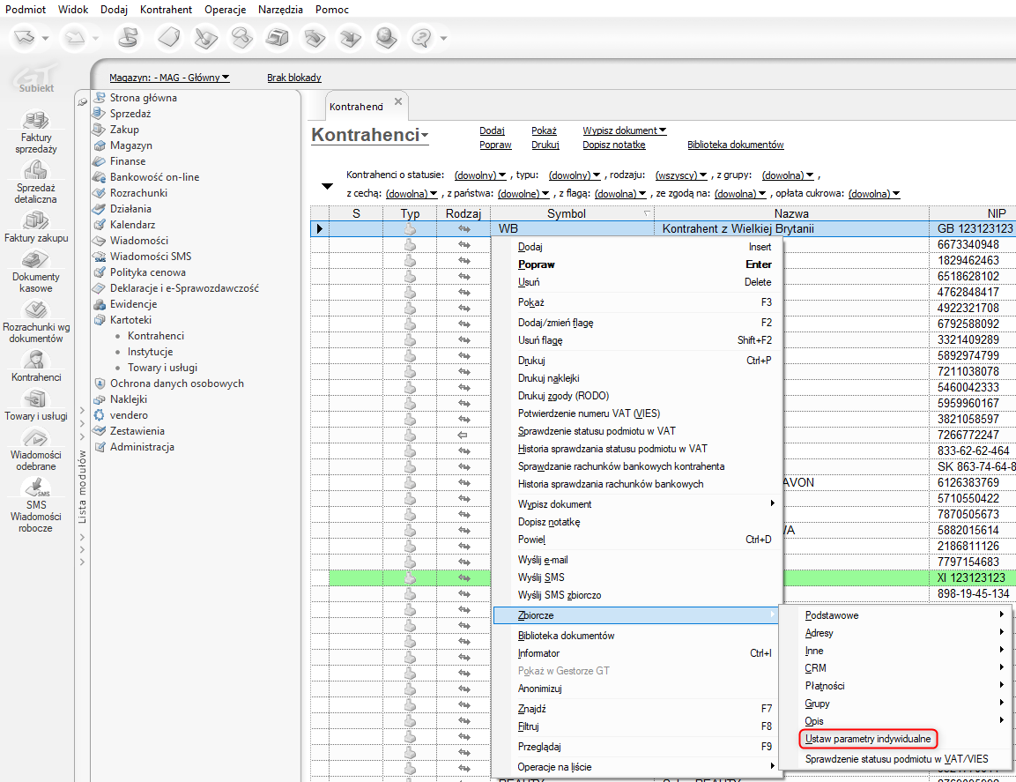This screenshot has width=1016, height=782.
Task: Click the Dopisz notatkę link
Action: [613, 145]
